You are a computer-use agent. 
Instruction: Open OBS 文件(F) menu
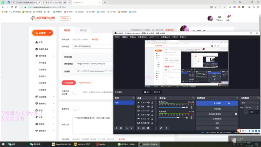pos(117,37)
